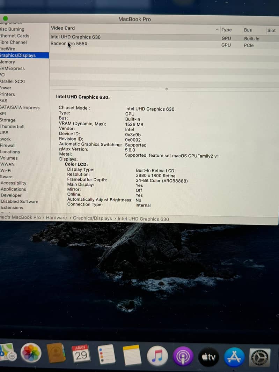
Task: Choose Storage from the hardware sidebar
Action: 8,120
